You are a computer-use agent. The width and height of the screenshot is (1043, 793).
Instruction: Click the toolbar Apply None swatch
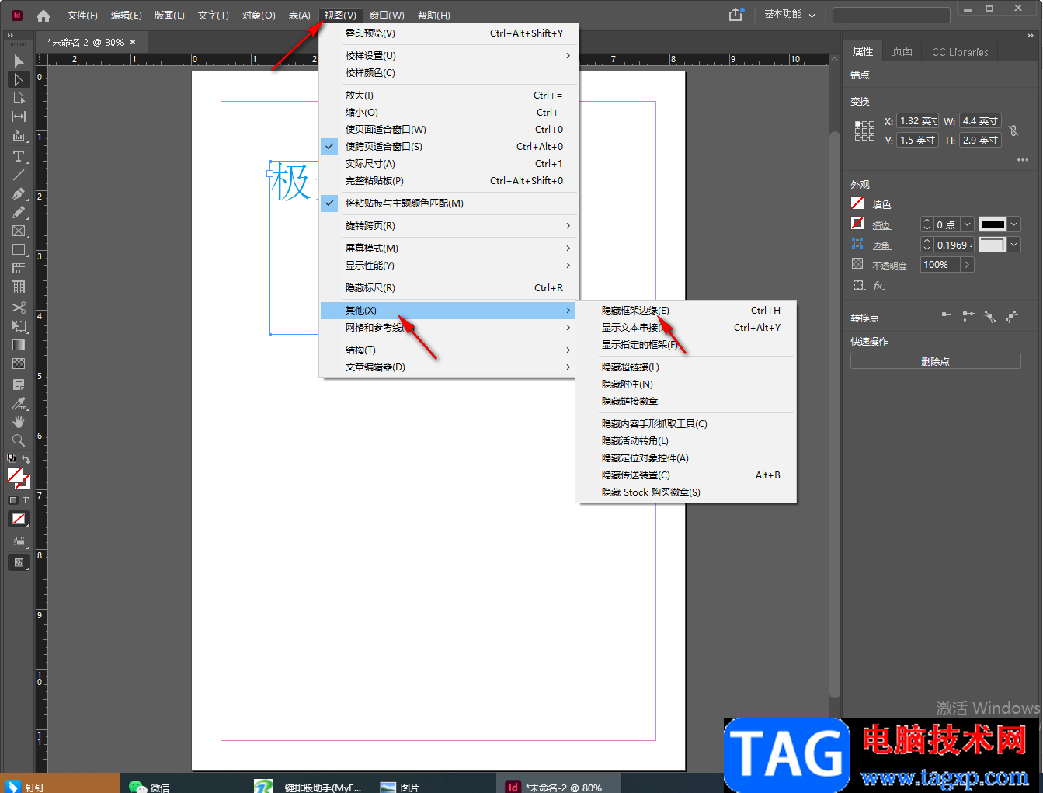point(19,519)
